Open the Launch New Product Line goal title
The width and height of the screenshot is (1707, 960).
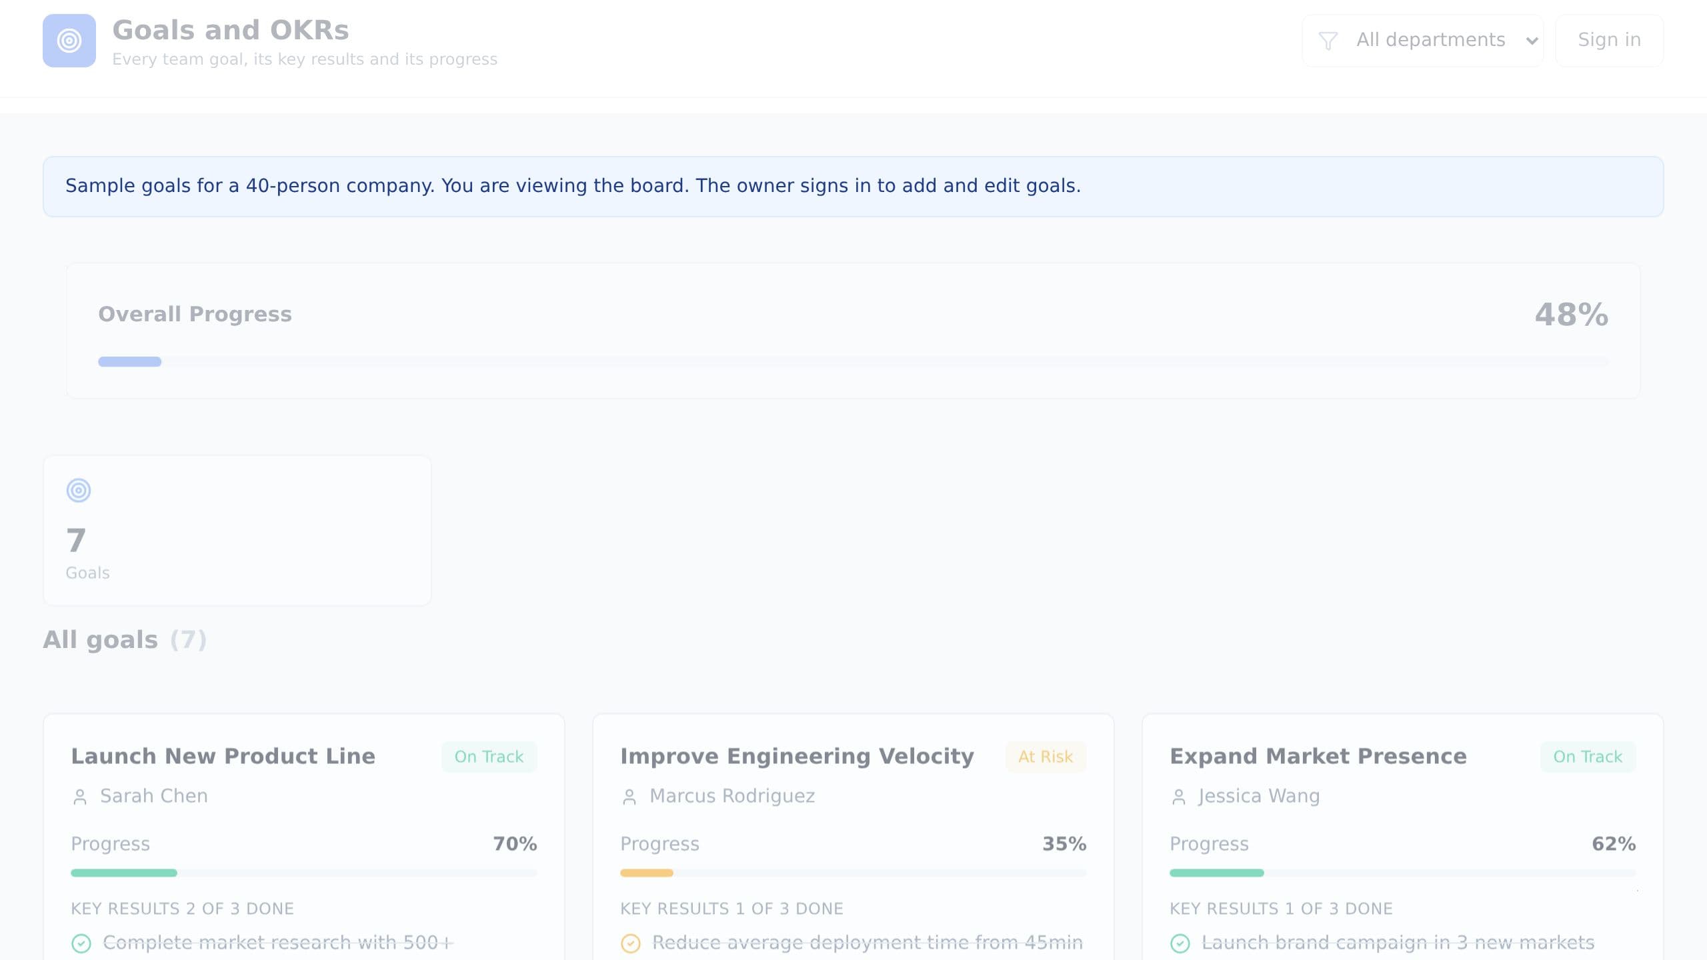[223, 756]
